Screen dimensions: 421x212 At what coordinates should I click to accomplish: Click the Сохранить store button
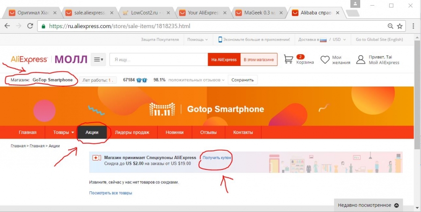click(242, 80)
